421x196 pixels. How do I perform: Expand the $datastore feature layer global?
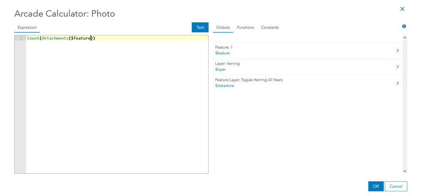397,83
